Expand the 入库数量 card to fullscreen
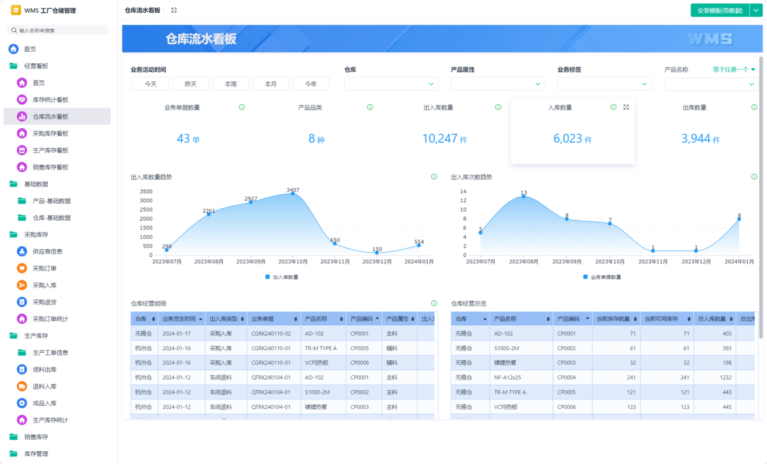Screen dimensions: 767x464 coord(626,107)
